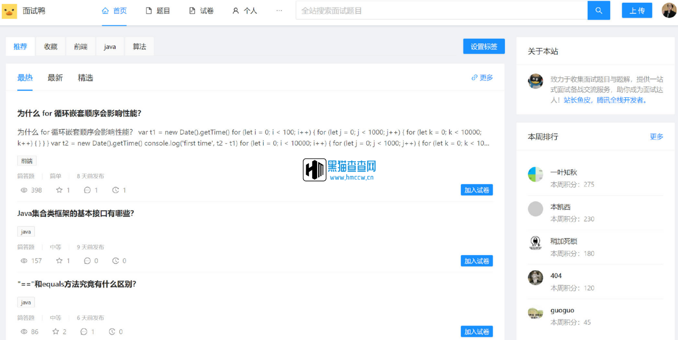Click clock icon on equals question
678x340 pixels.
pyautogui.click(x=112, y=332)
